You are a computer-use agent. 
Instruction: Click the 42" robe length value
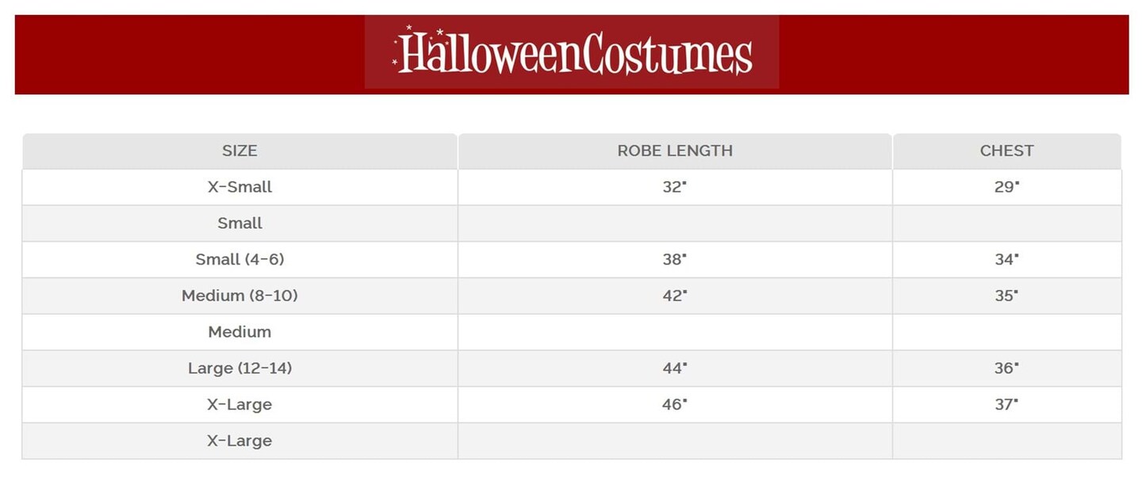pos(674,296)
